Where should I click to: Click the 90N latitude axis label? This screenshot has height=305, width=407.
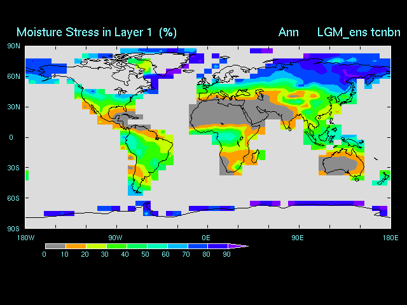13,46
